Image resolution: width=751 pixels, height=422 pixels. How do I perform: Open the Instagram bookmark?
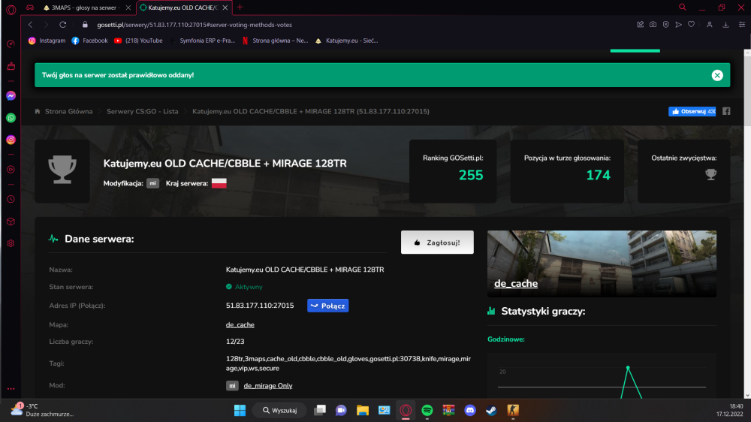[47, 41]
